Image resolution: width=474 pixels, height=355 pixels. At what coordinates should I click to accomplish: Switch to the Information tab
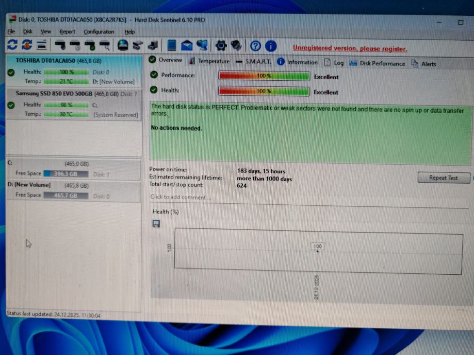tap(297, 62)
